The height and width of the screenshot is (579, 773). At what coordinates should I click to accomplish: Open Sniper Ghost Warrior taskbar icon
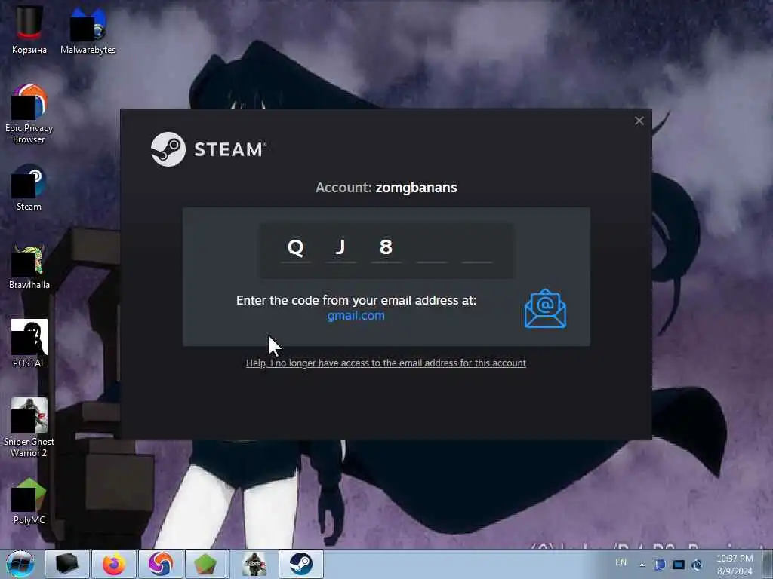254,564
